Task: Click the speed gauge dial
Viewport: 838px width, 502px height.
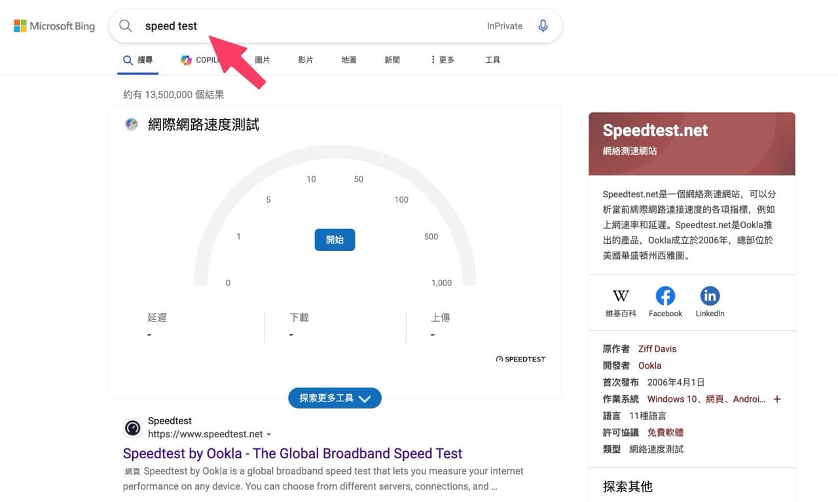Action: click(335, 216)
